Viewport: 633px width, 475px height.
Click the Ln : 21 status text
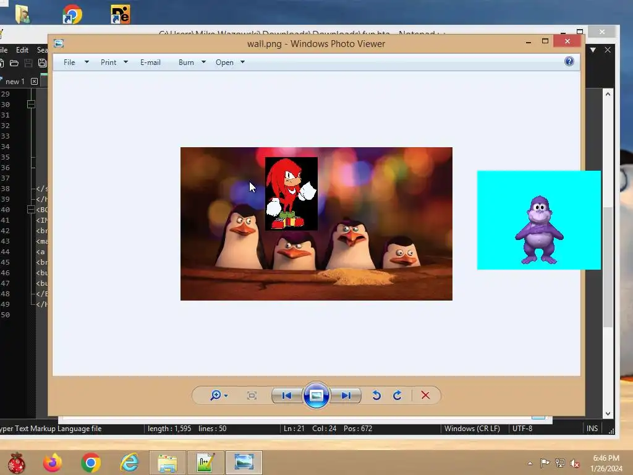point(294,429)
